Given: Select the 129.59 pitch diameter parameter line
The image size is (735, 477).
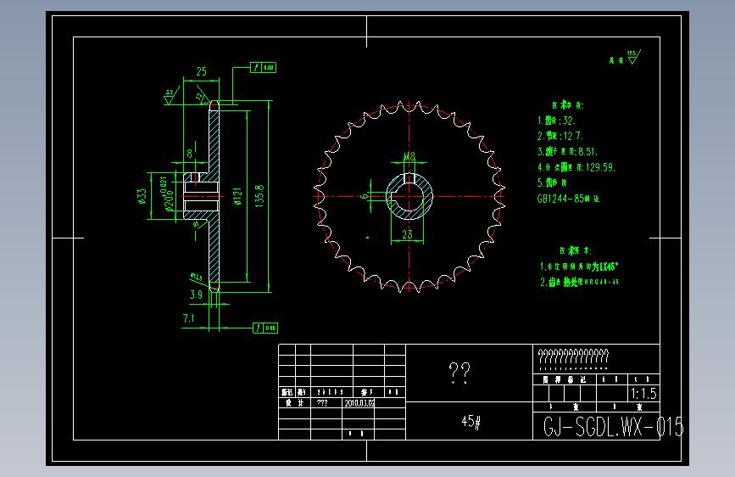Looking at the screenshot, I should pos(576,167).
